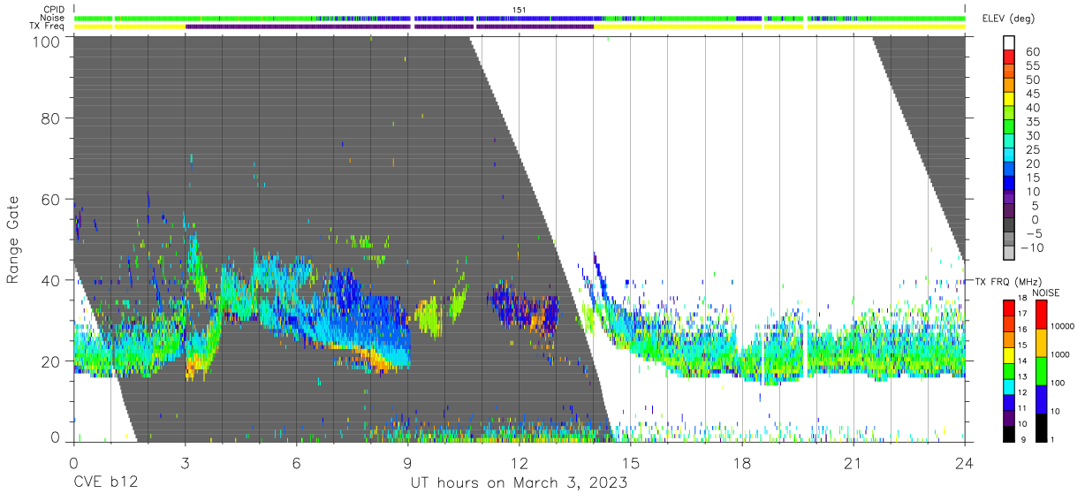Click the TX Freq row label
The image size is (1085, 501).
point(47,27)
